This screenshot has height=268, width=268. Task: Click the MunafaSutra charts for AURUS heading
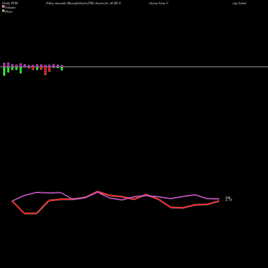(x=83, y=3)
